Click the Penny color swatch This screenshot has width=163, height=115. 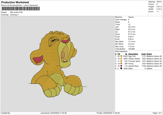(121, 63)
